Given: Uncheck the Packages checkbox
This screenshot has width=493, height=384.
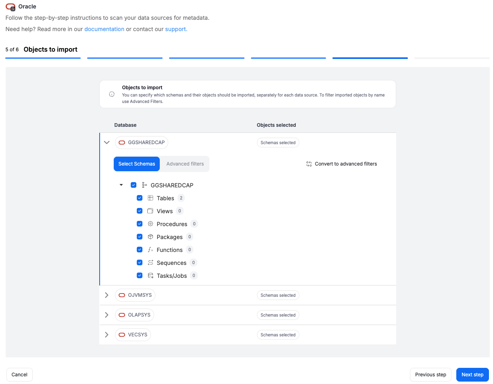Looking at the screenshot, I should coord(140,237).
